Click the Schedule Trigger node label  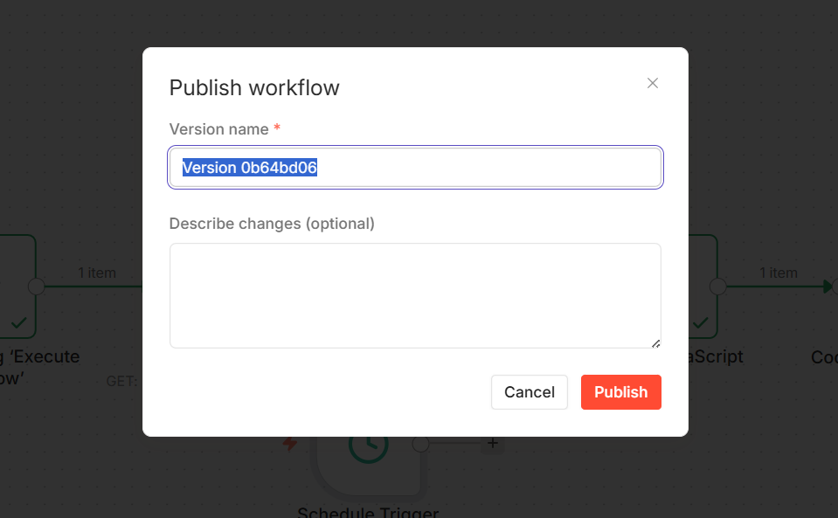[x=368, y=512]
